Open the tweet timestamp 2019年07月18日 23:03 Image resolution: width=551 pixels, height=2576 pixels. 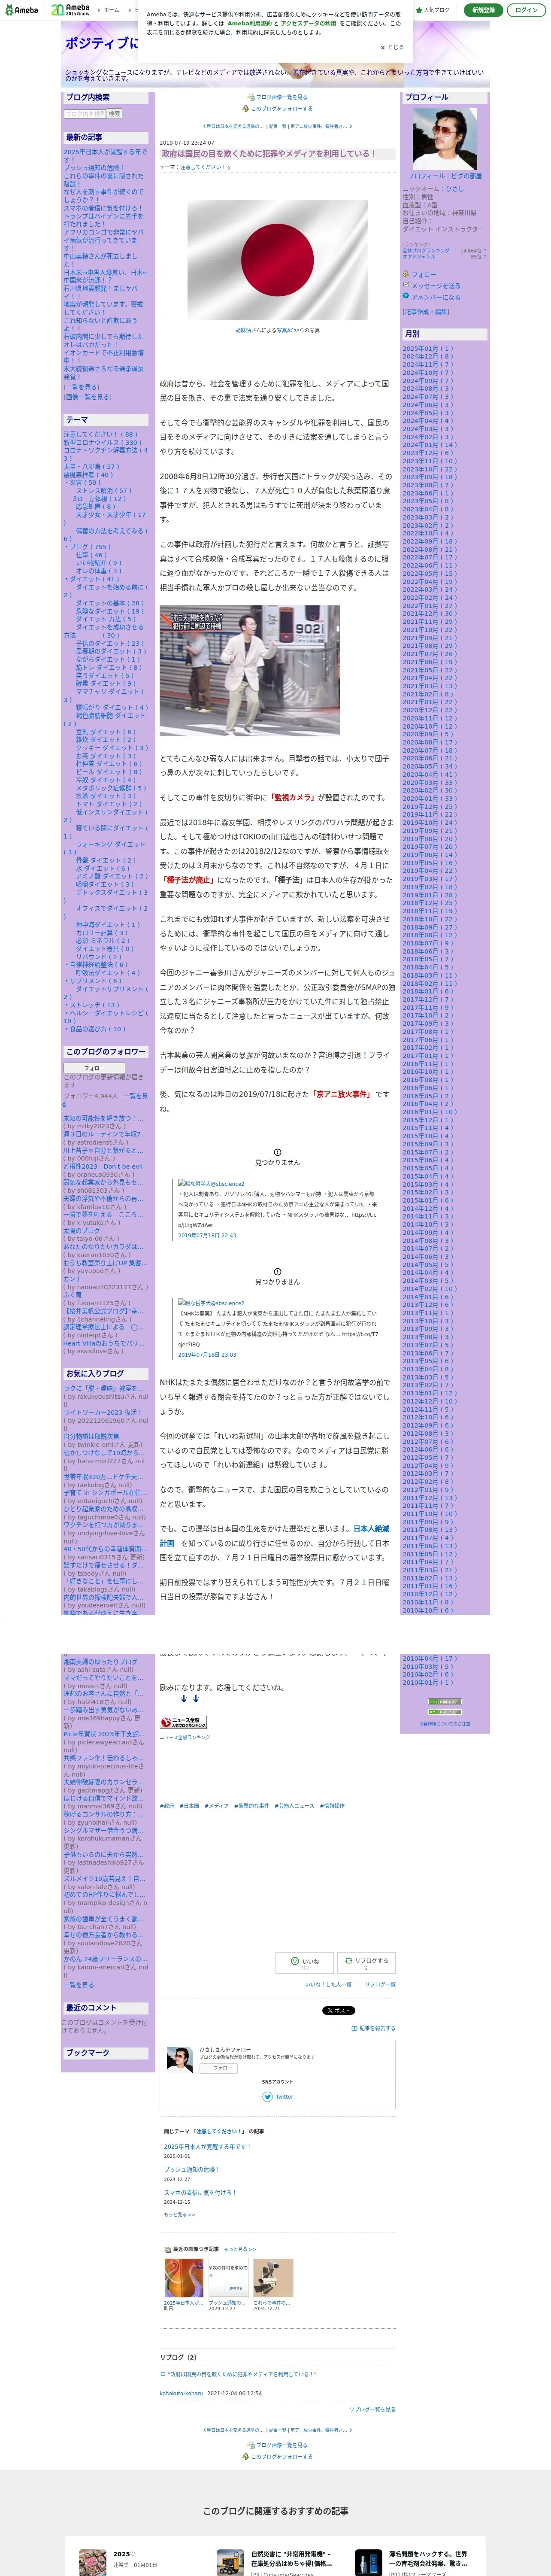pos(207,1355)
